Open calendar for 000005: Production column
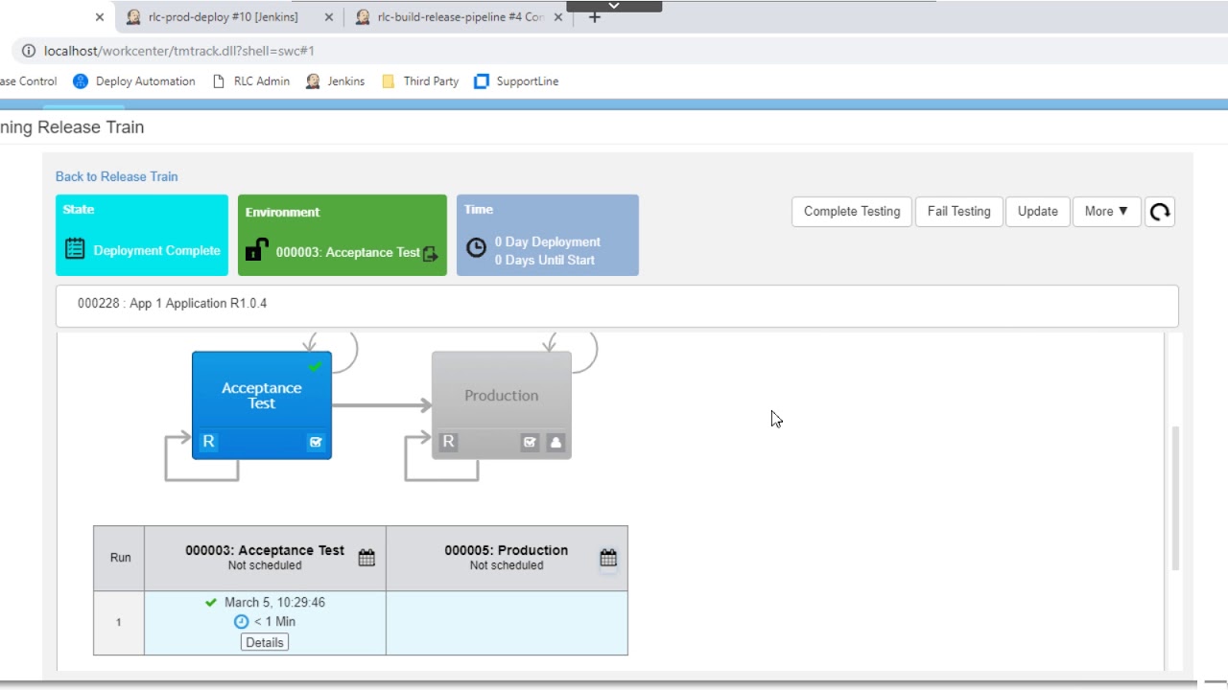This screenshot has width=1228, height=690. click(x=608, y=558)
